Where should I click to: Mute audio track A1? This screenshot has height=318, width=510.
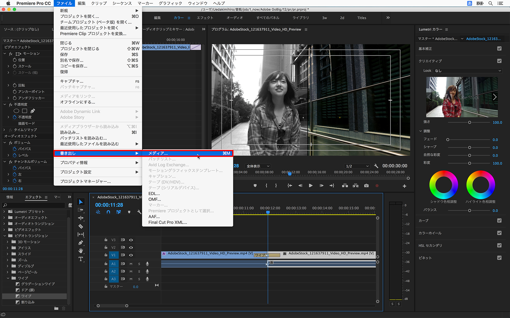click(131, 264)
